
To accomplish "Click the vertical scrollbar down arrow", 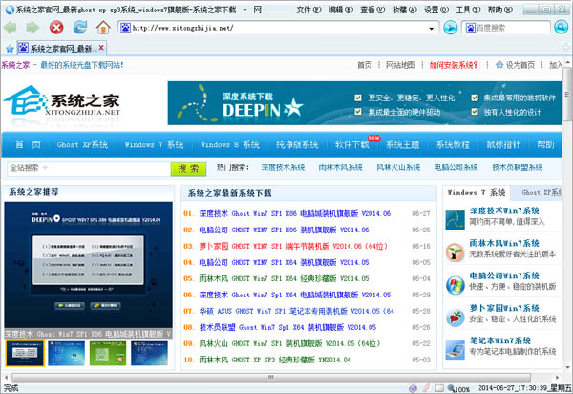I will (x=568, y=367).
